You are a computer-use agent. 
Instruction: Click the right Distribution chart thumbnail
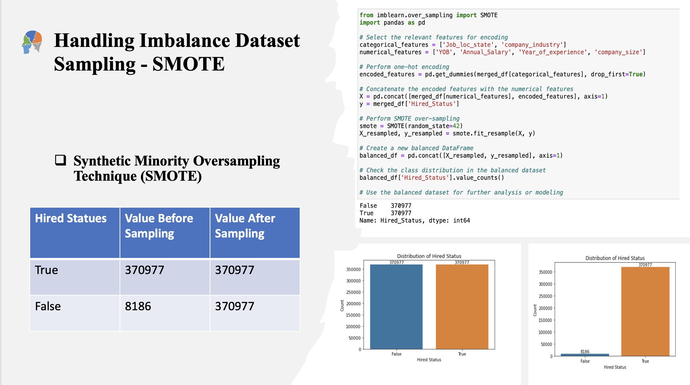pyautogui.click(x=607, y=314)
